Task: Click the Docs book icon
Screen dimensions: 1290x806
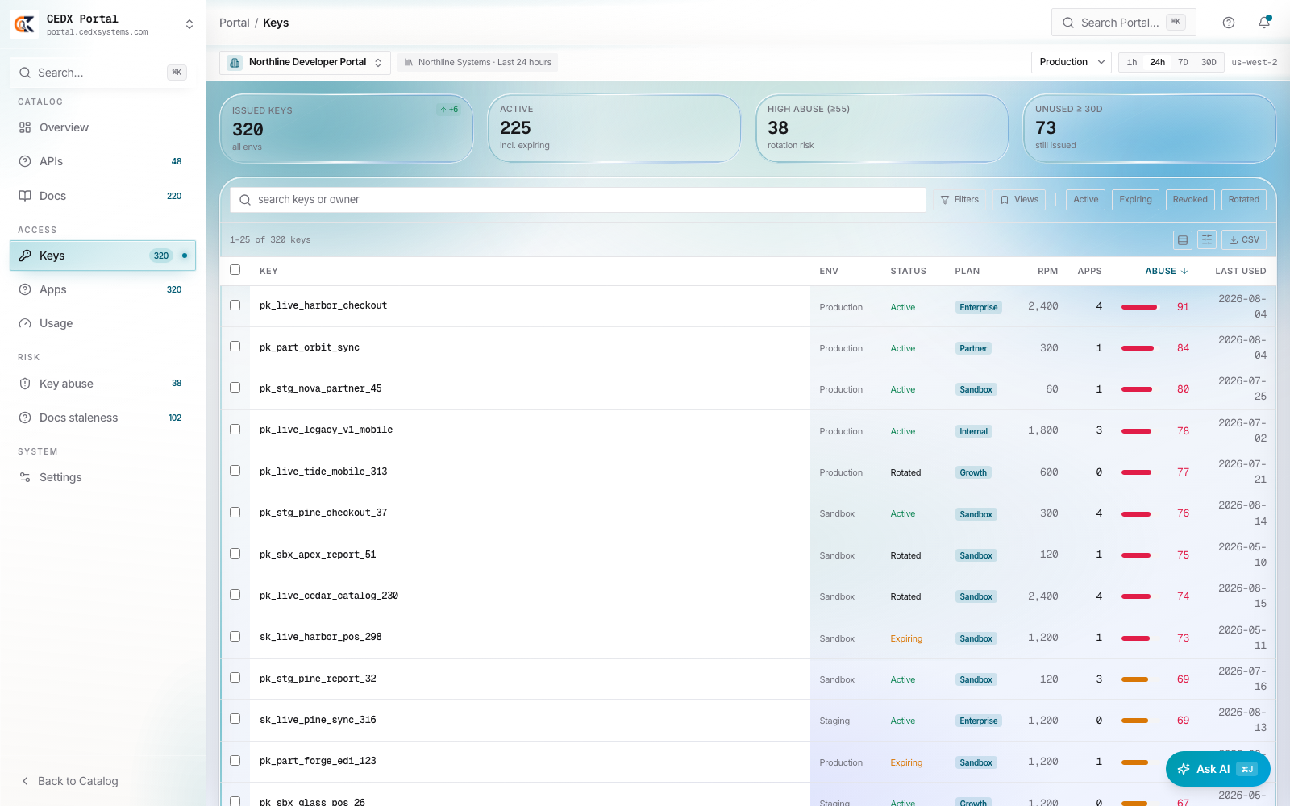Action: click(x=25, y=196)
